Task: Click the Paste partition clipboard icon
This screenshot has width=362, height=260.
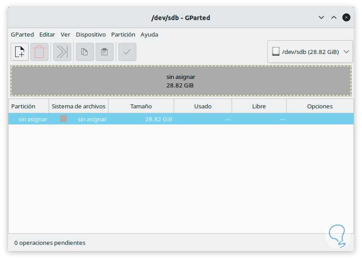Action: pos(104,52)
